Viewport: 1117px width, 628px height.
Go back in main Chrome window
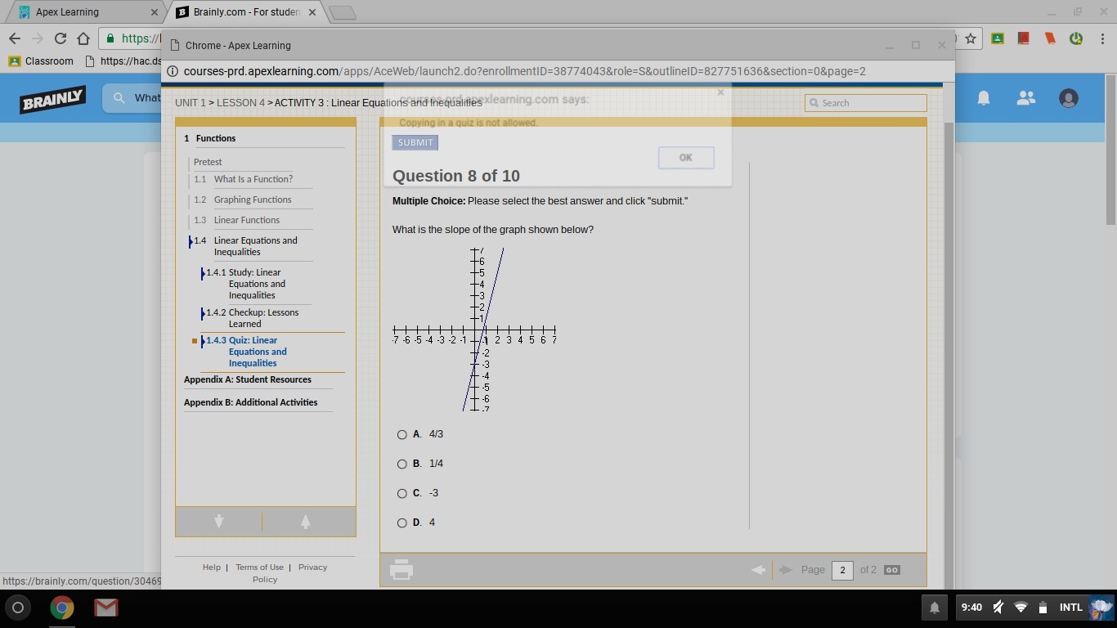tap(15, 38)
